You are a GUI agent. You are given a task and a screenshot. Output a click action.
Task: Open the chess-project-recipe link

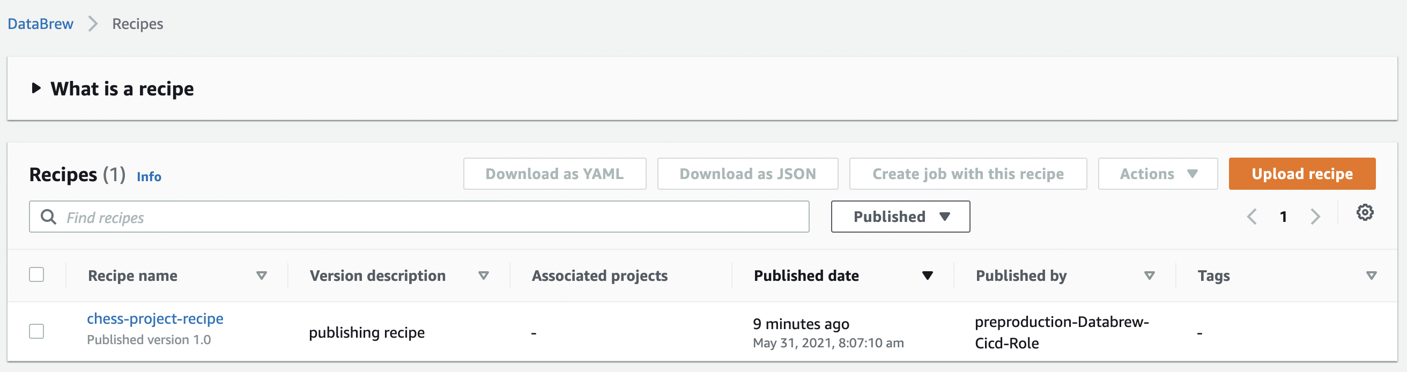tap(155, 319)
